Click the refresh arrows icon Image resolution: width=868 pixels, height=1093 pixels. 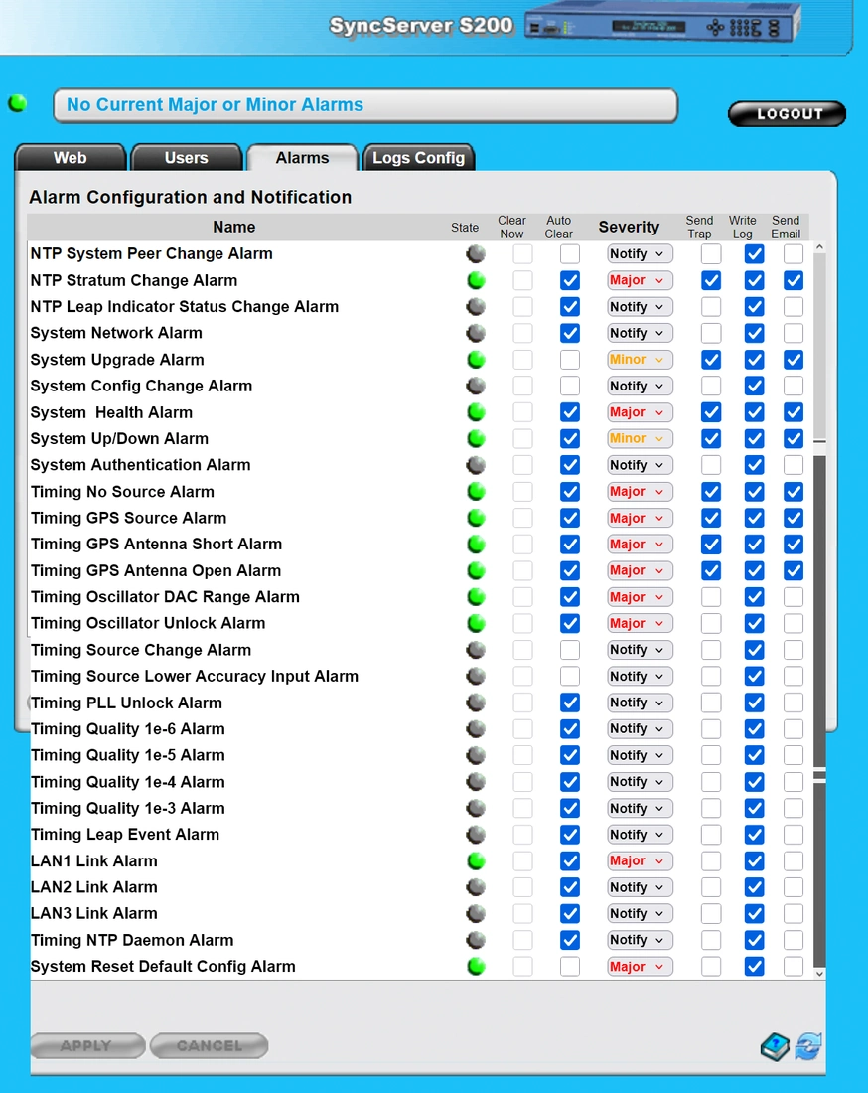click(x=808, y=1047)
